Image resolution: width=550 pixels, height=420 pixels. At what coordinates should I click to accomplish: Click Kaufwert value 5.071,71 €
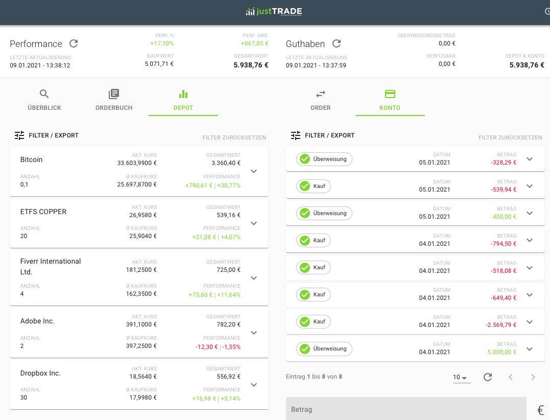click(x=159, y=64)
